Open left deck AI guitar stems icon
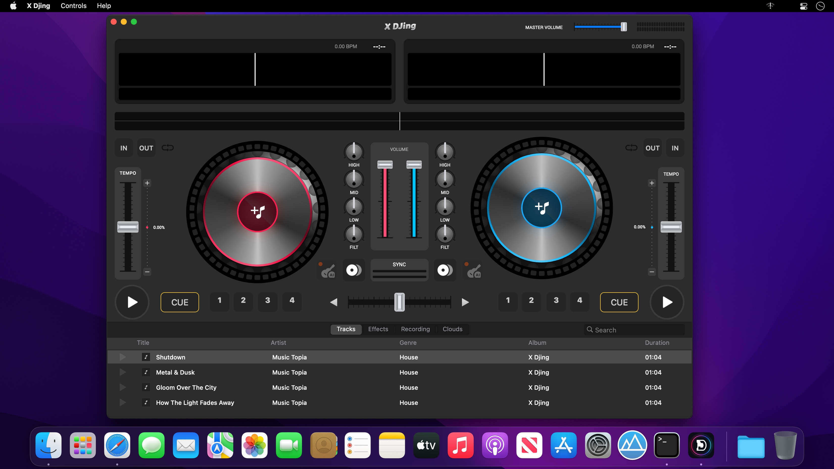The image size is (834, 469). pos(327,270)
